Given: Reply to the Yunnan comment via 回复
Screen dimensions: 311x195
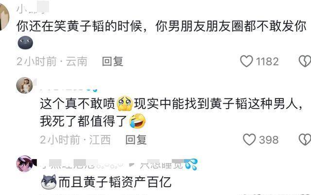Looking at the screenshot, I should pyautogui.click(x=113, y=61).
